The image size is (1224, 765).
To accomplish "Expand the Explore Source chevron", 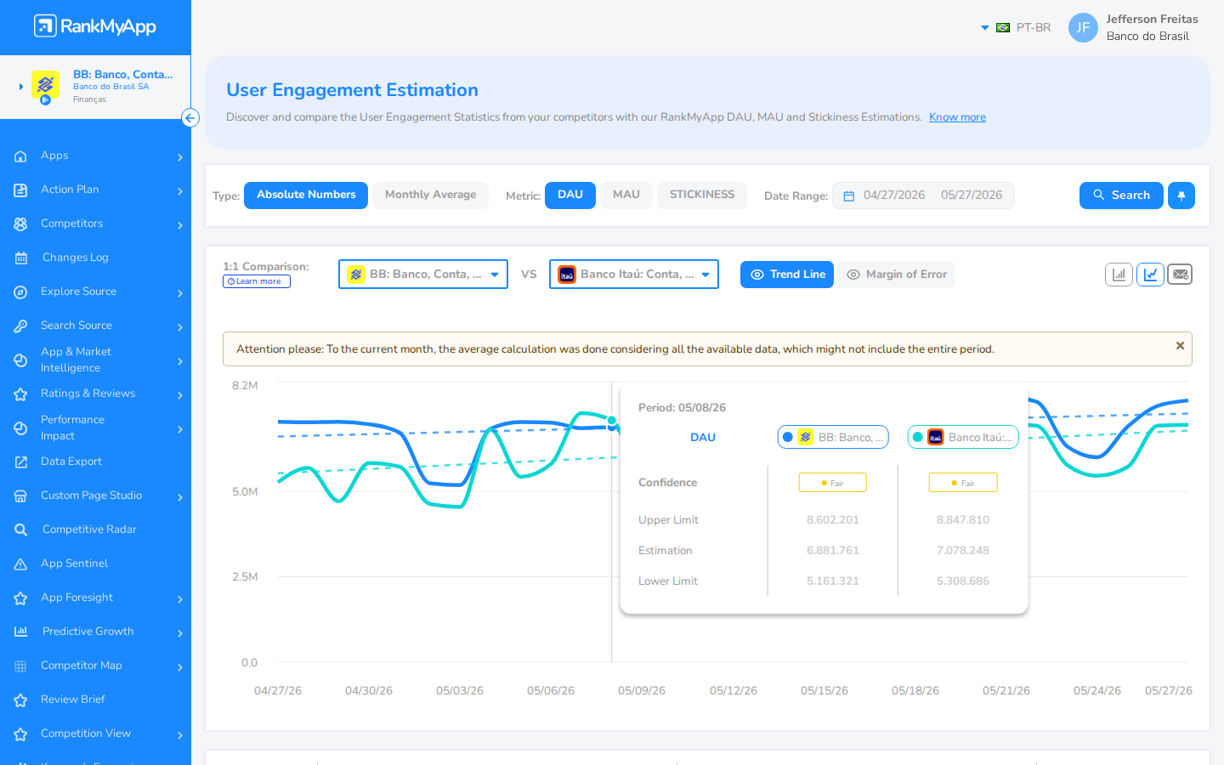I will [180, 293].
